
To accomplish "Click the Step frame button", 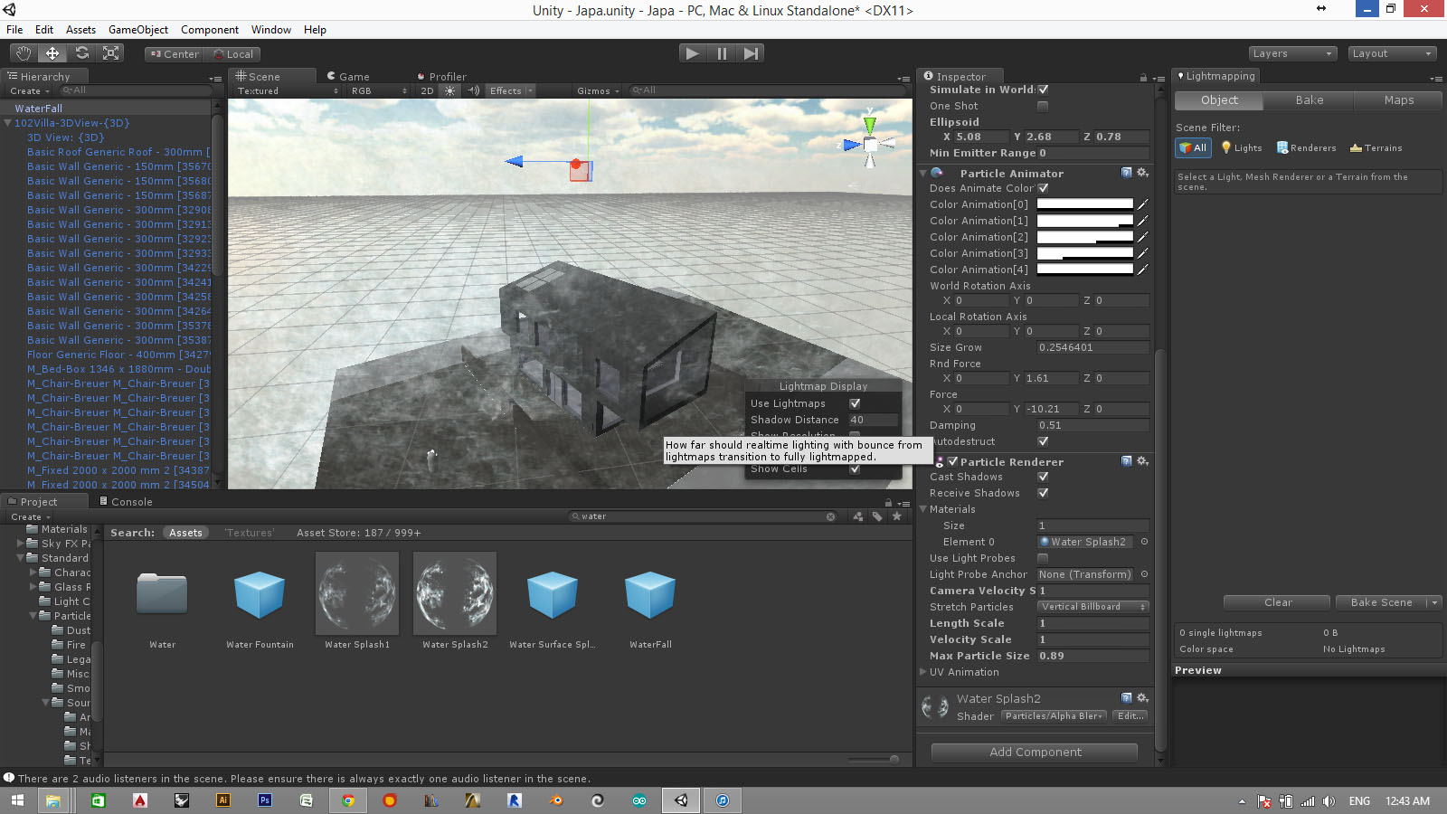I will click(x=751, y=53).
